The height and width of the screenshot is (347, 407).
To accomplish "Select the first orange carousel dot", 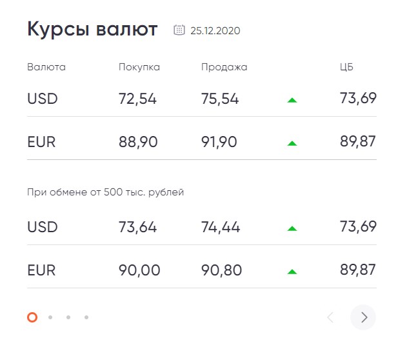I will pyautogui.click(x=32, y=317).
